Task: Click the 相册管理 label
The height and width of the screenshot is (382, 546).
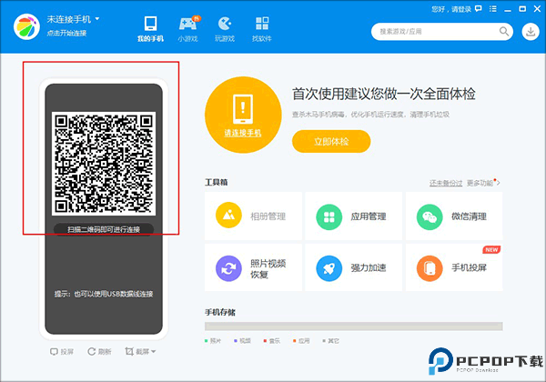Action: coord(268,216)
